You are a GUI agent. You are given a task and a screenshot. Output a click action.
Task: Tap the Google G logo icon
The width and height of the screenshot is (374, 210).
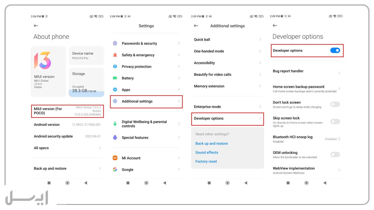click(x=115, y=169)
